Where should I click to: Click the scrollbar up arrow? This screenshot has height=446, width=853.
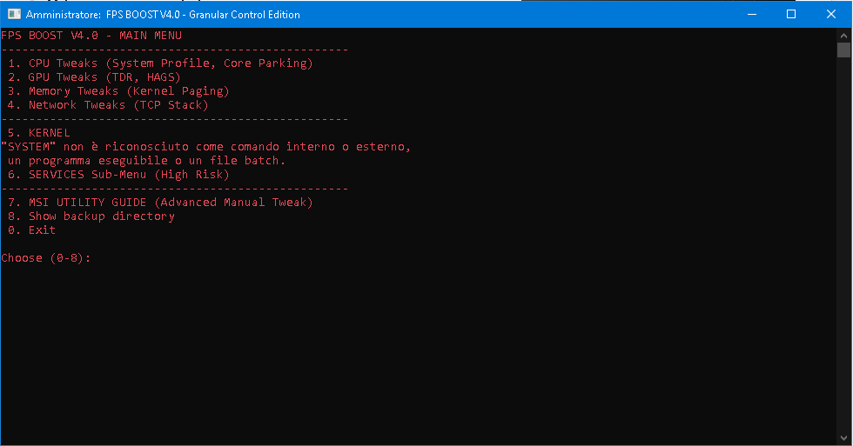843,35
